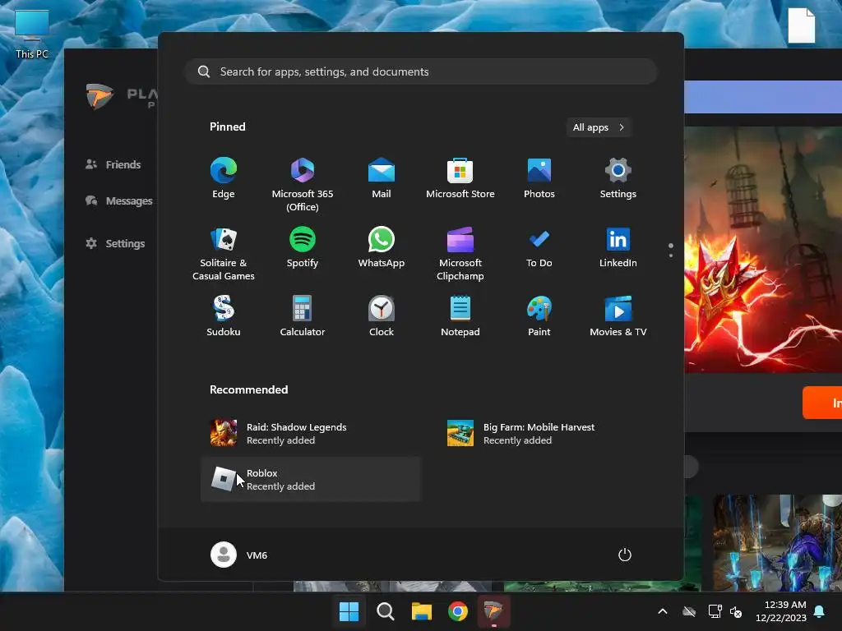Open recommended Big Farm: Mobile Harvest

[x=548, y=434]
